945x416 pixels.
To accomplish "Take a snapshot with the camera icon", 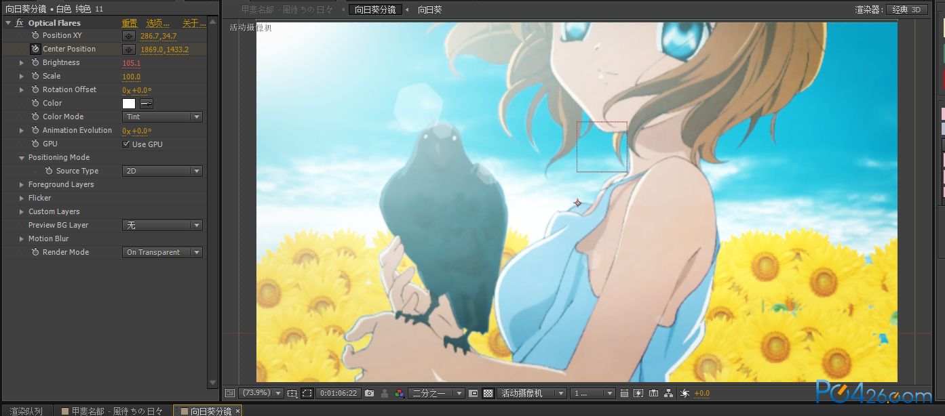I will pyautogui.click(x=369, y=393).
